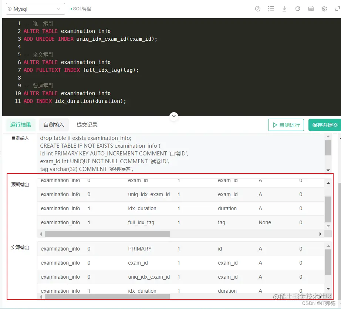This screenshot has height=309, width=341.
Task: Switch to 提交记录 tab
Action: click(x=87, y=125)
